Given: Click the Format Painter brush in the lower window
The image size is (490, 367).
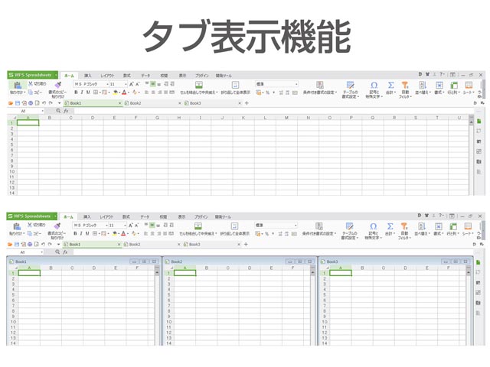Looking at the screenshot, I should (57, 226).
